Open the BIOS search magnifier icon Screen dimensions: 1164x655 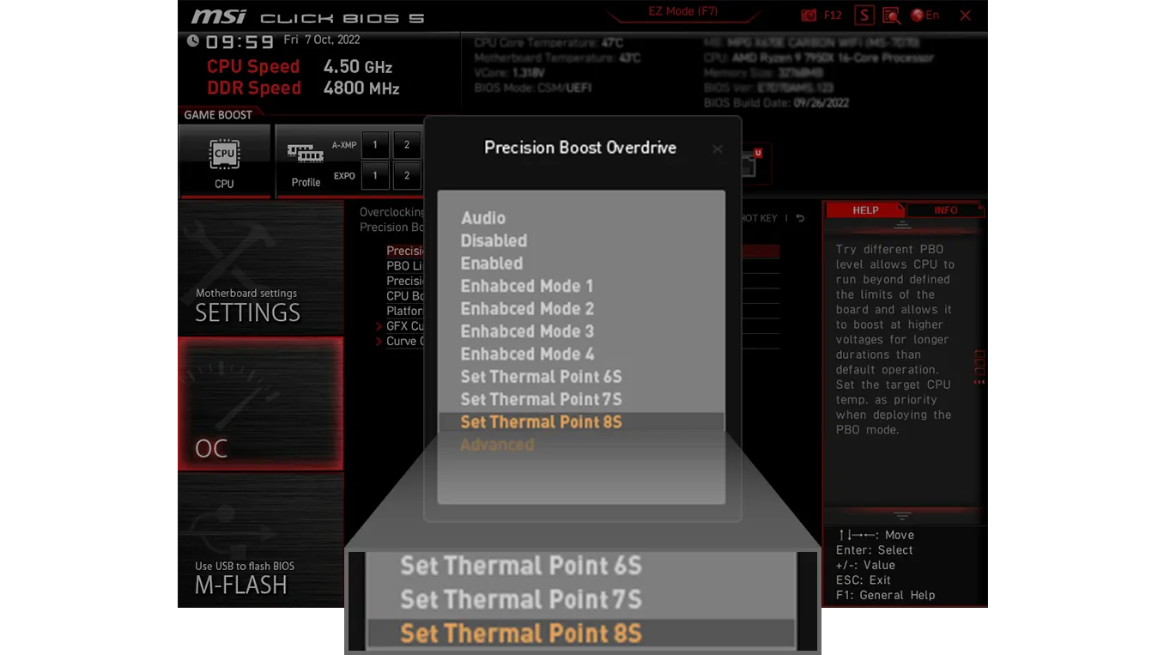pos(891,15)
